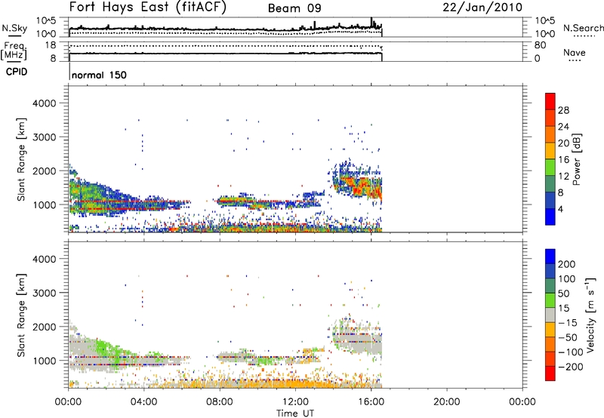The width and height of the screenshot is (604, 418).
Task: Click the "18" tick on frequency axis
Action: tap(51, 45)
